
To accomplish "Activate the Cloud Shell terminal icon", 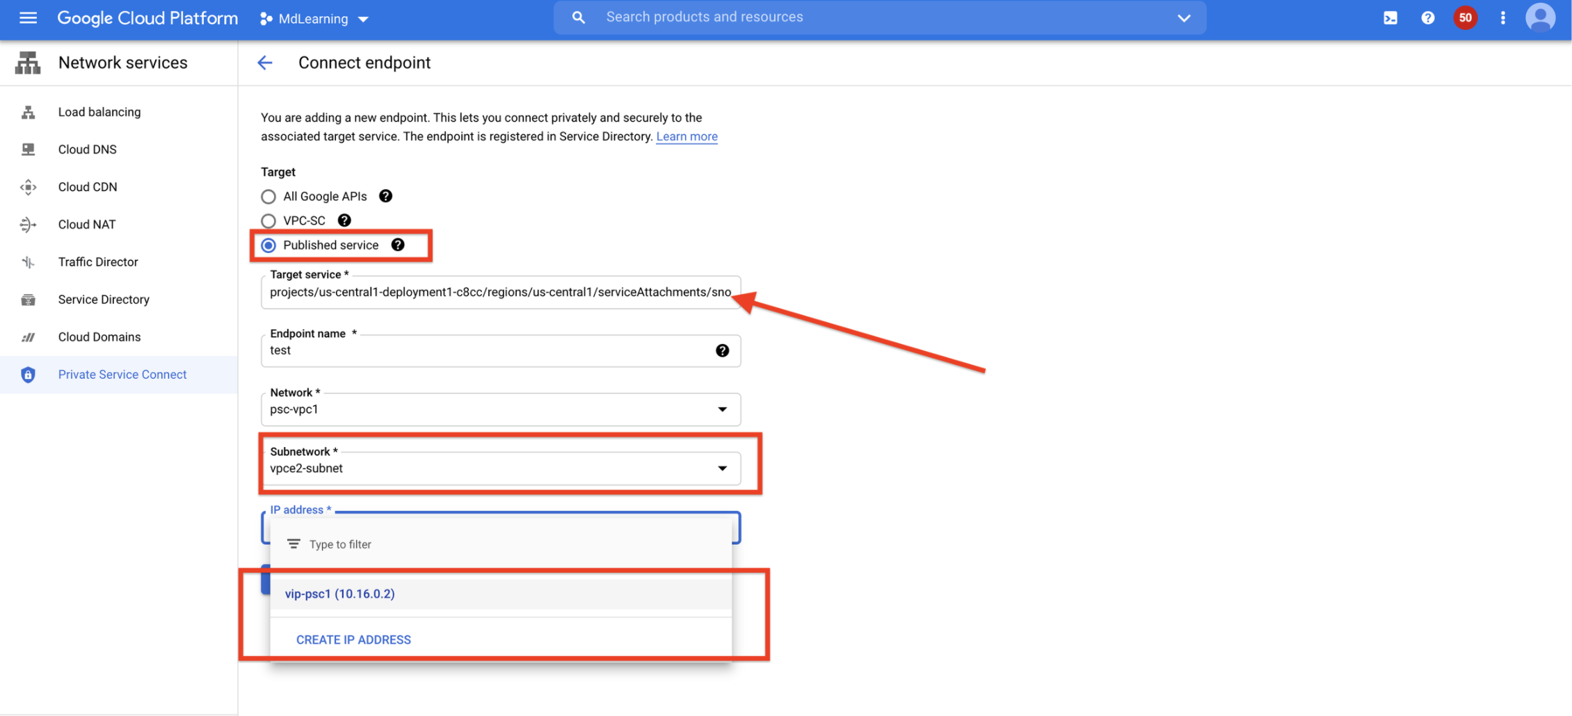I will click(1390, 18).
